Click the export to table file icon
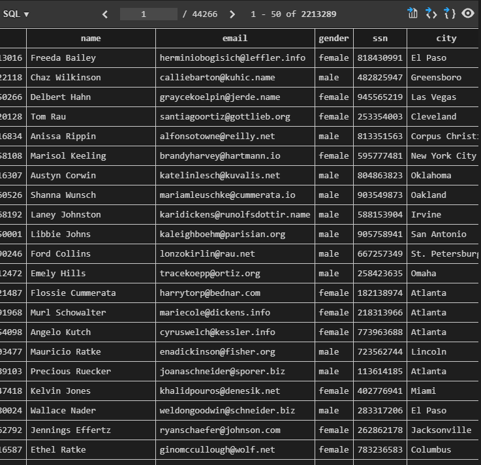The height and width of the screenshot is (465, 481). tap(412, 13)
